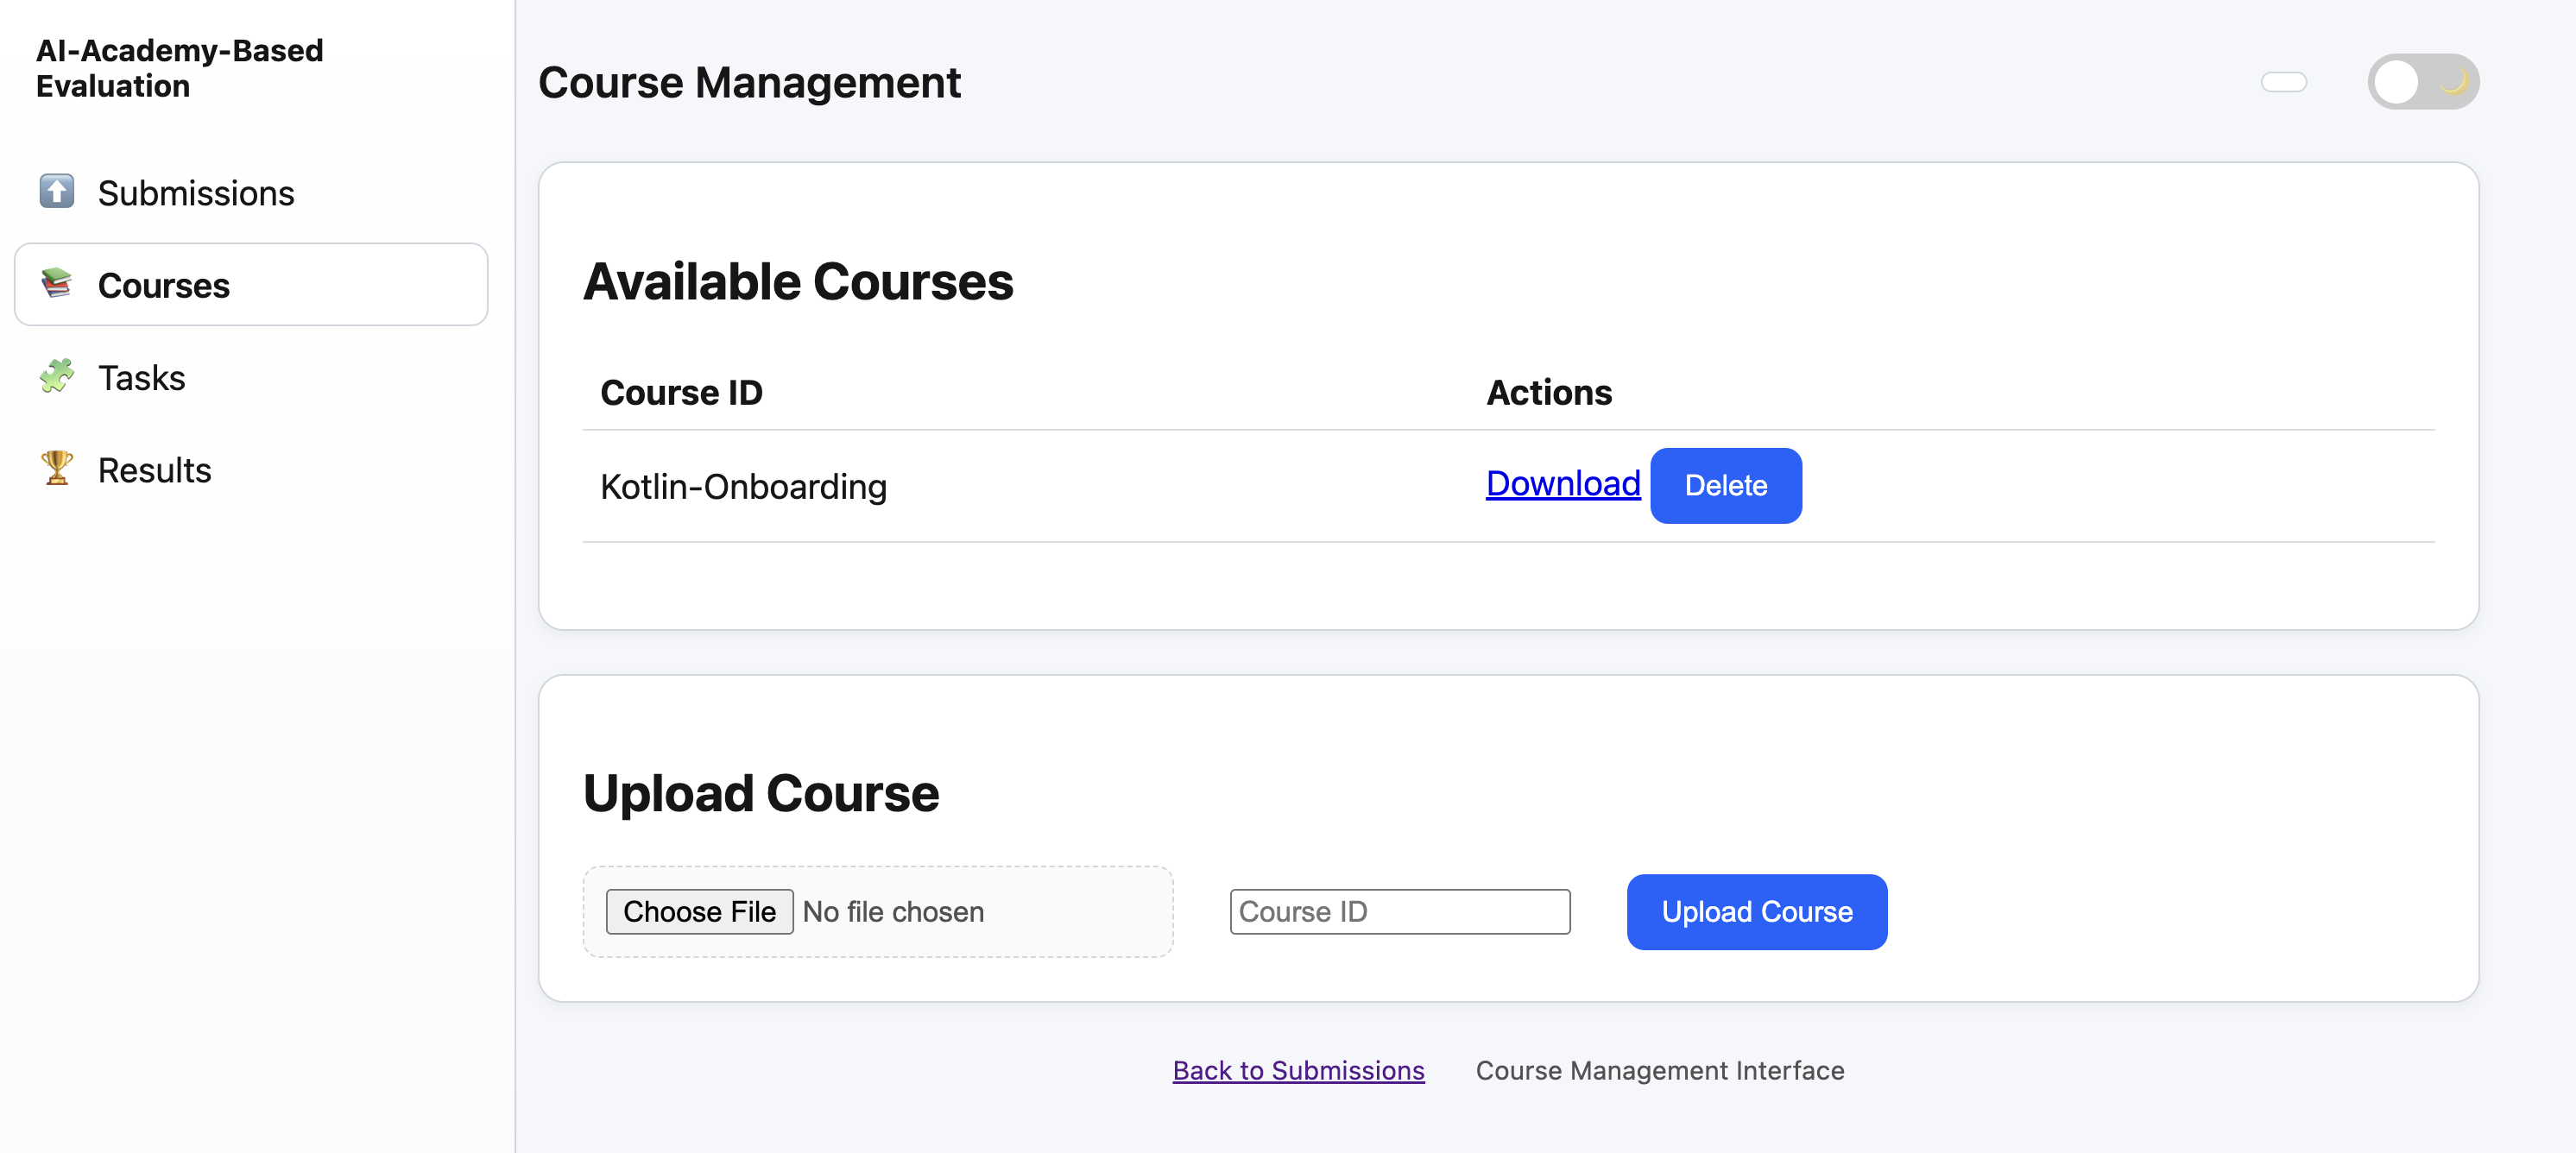The height and width of the screenshot is (1153, 2576).
Task: Click the Tasks puzzle piece icon
Action: [57, 376]
